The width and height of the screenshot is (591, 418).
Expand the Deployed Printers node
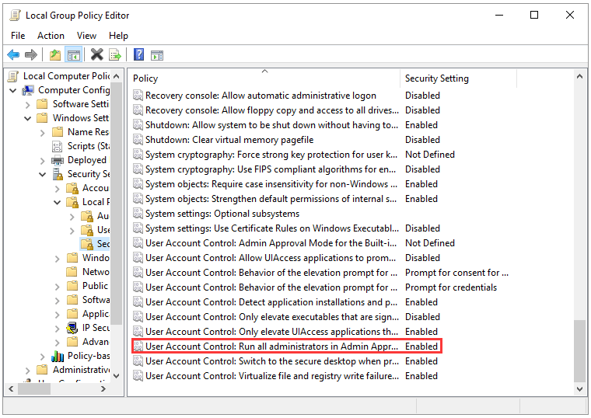click(42, 161)
